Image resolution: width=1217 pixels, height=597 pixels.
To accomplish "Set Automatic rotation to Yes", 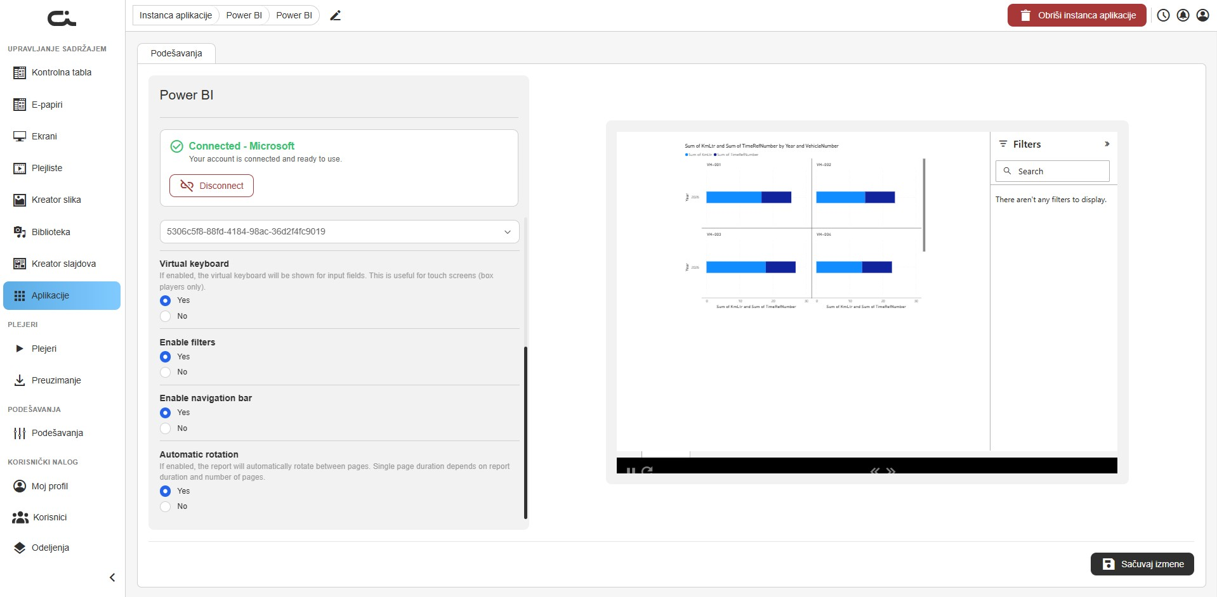I will (166, 491).
